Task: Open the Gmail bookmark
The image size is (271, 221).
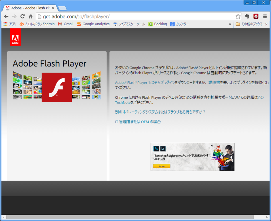Action: coord(66,24)
